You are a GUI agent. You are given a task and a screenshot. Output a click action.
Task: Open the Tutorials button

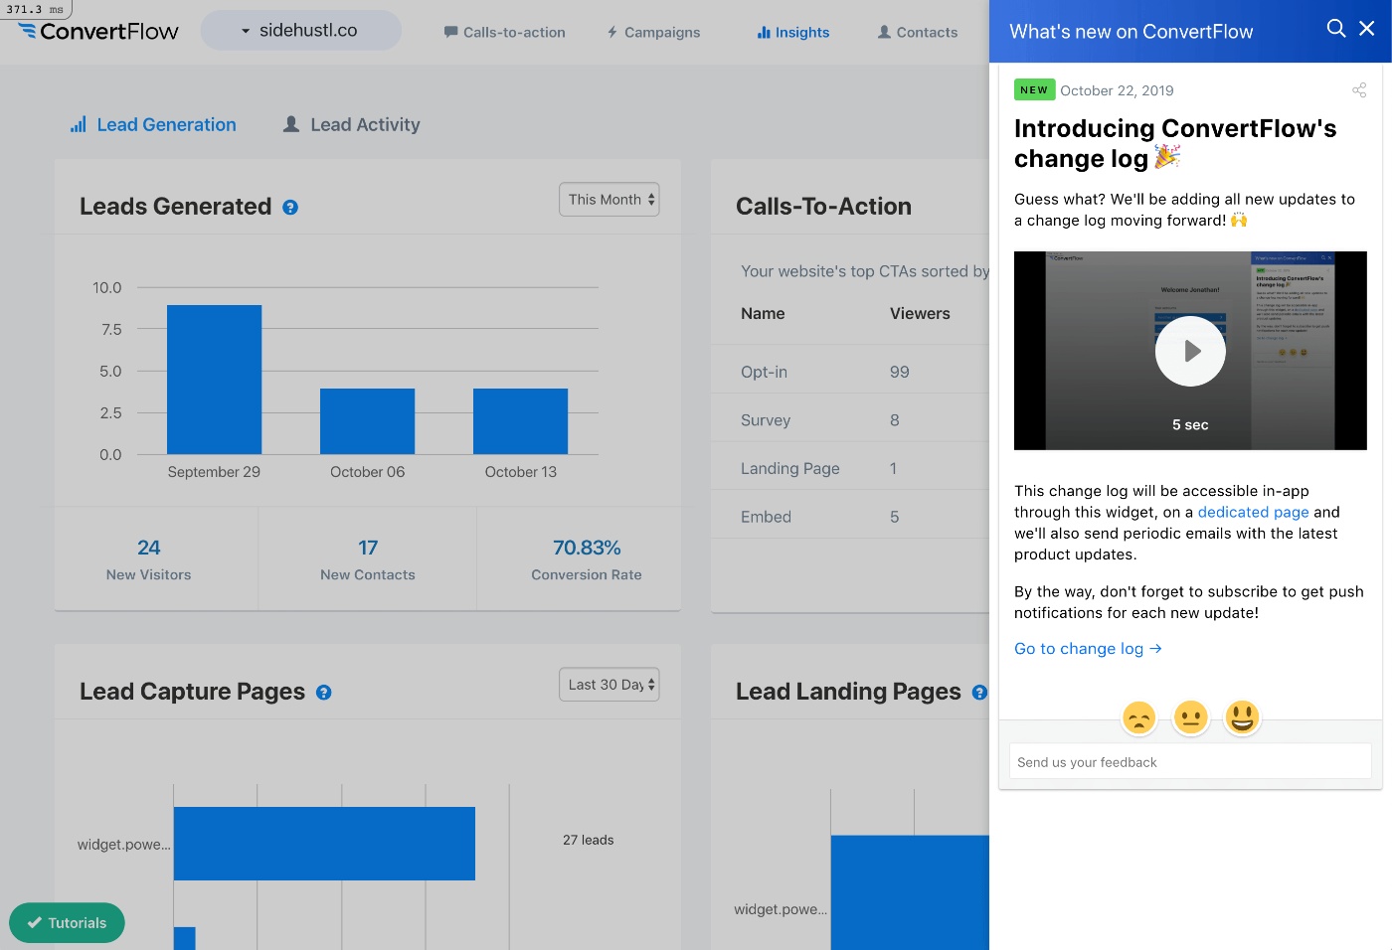pos(67,922)
